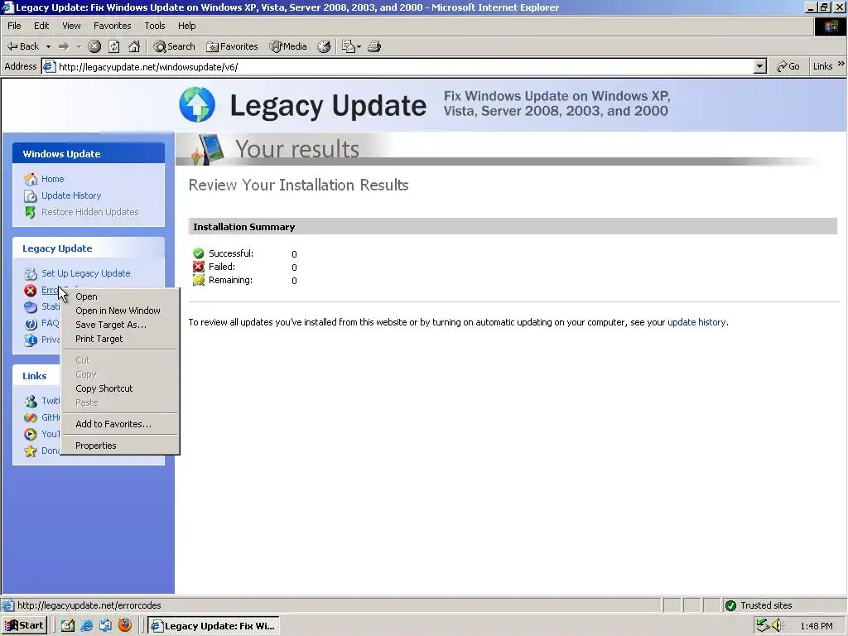Launch Internet Explorer from quick launch
Viewport: 848px width, 636px height.
(x=86, y=626)
